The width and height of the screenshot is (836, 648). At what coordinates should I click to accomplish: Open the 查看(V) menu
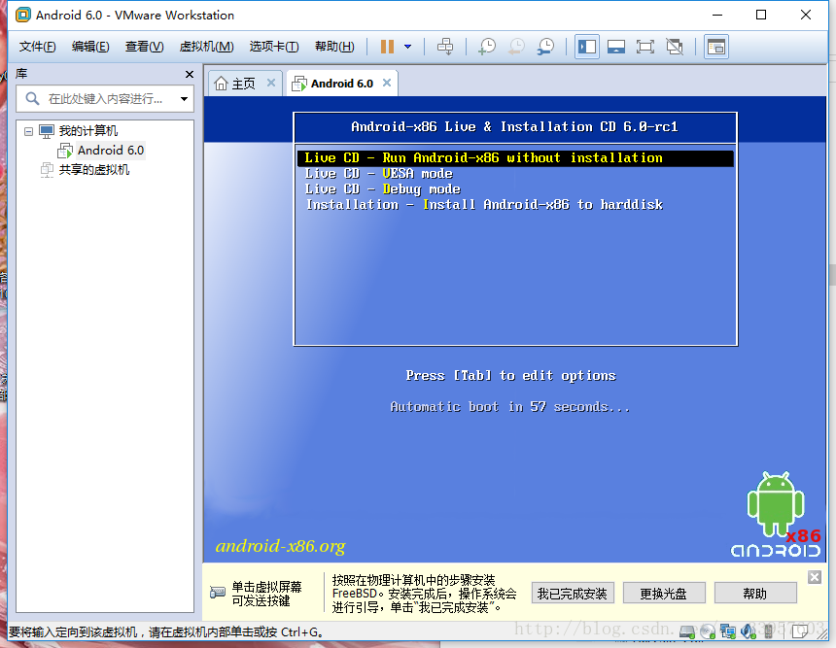coord(145,47)
